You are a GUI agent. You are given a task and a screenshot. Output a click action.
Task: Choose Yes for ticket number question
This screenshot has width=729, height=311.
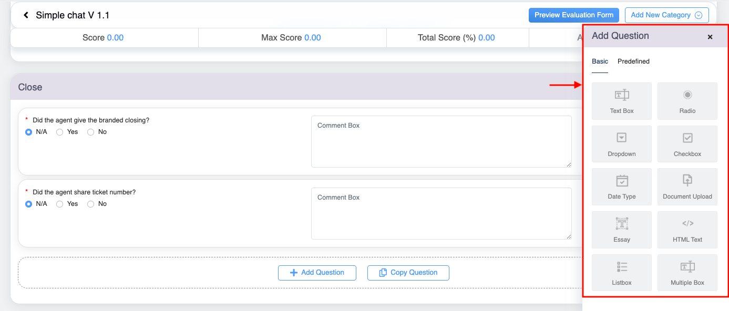[60, 204]
